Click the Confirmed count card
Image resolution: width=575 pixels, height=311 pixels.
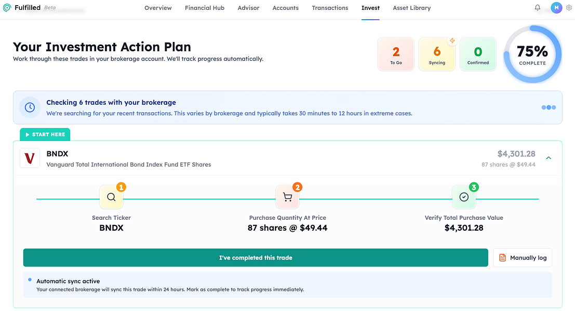[478, 54]
